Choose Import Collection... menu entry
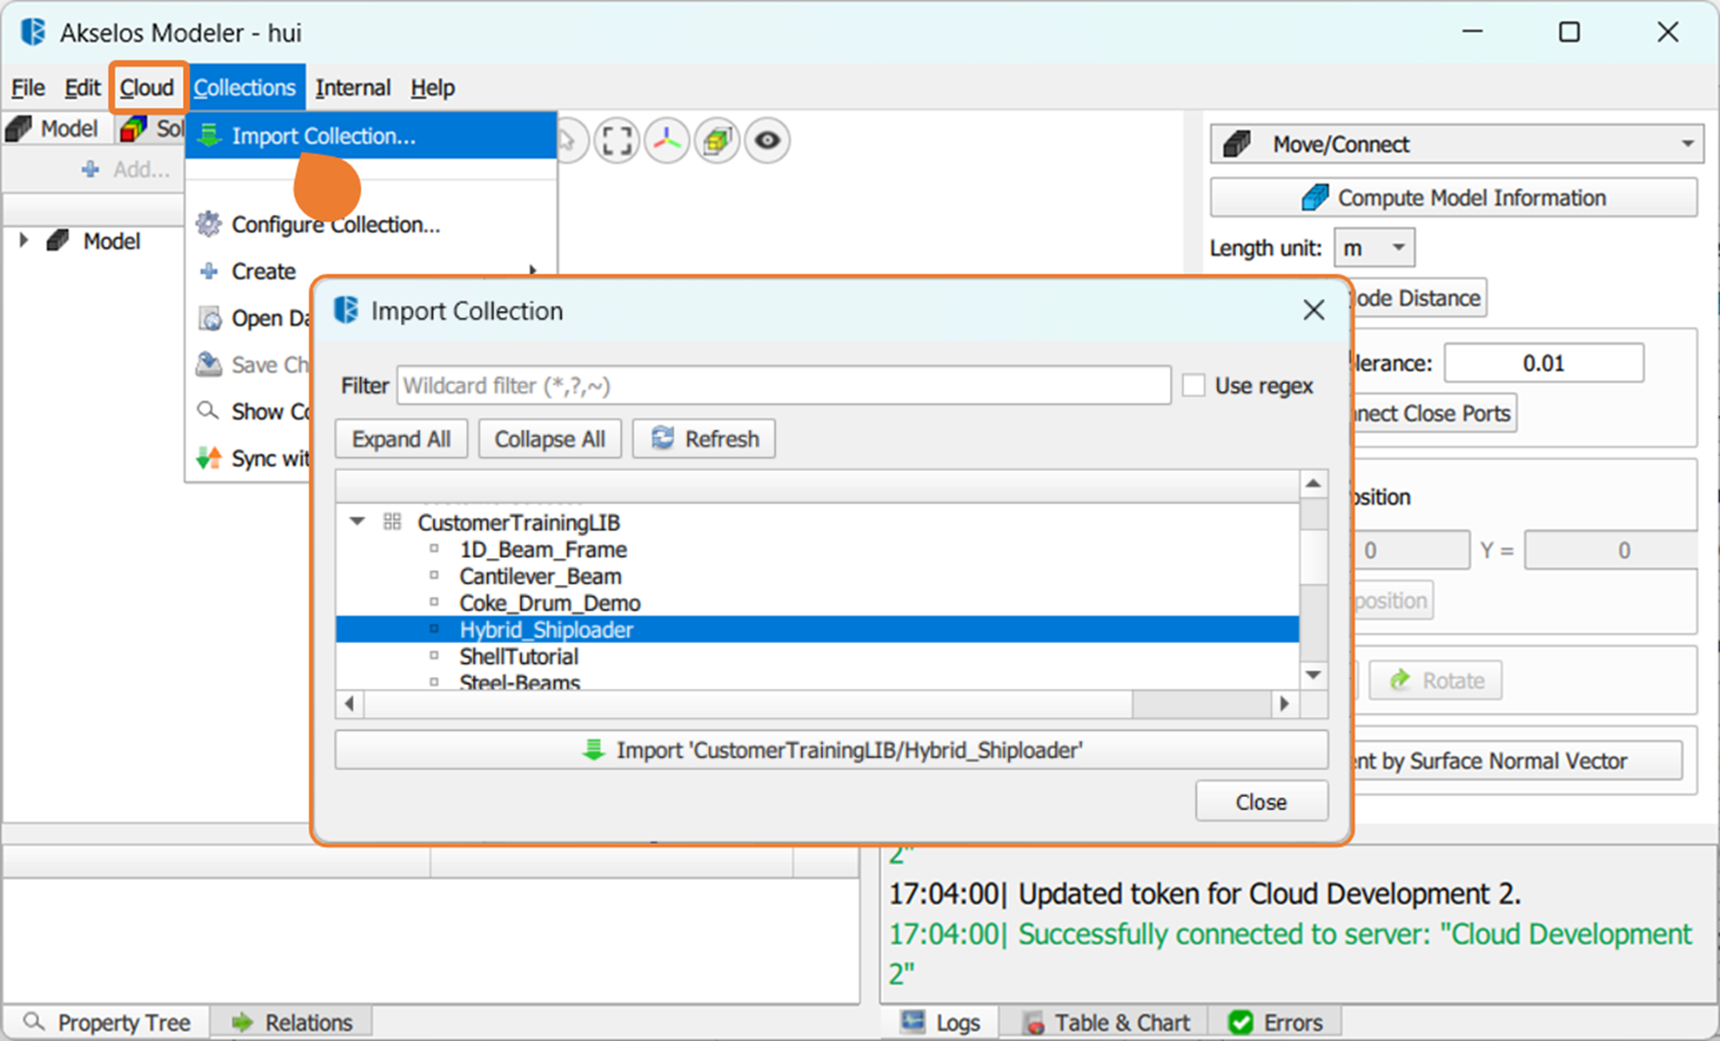1720x1041 pixels. pos(371,136)
